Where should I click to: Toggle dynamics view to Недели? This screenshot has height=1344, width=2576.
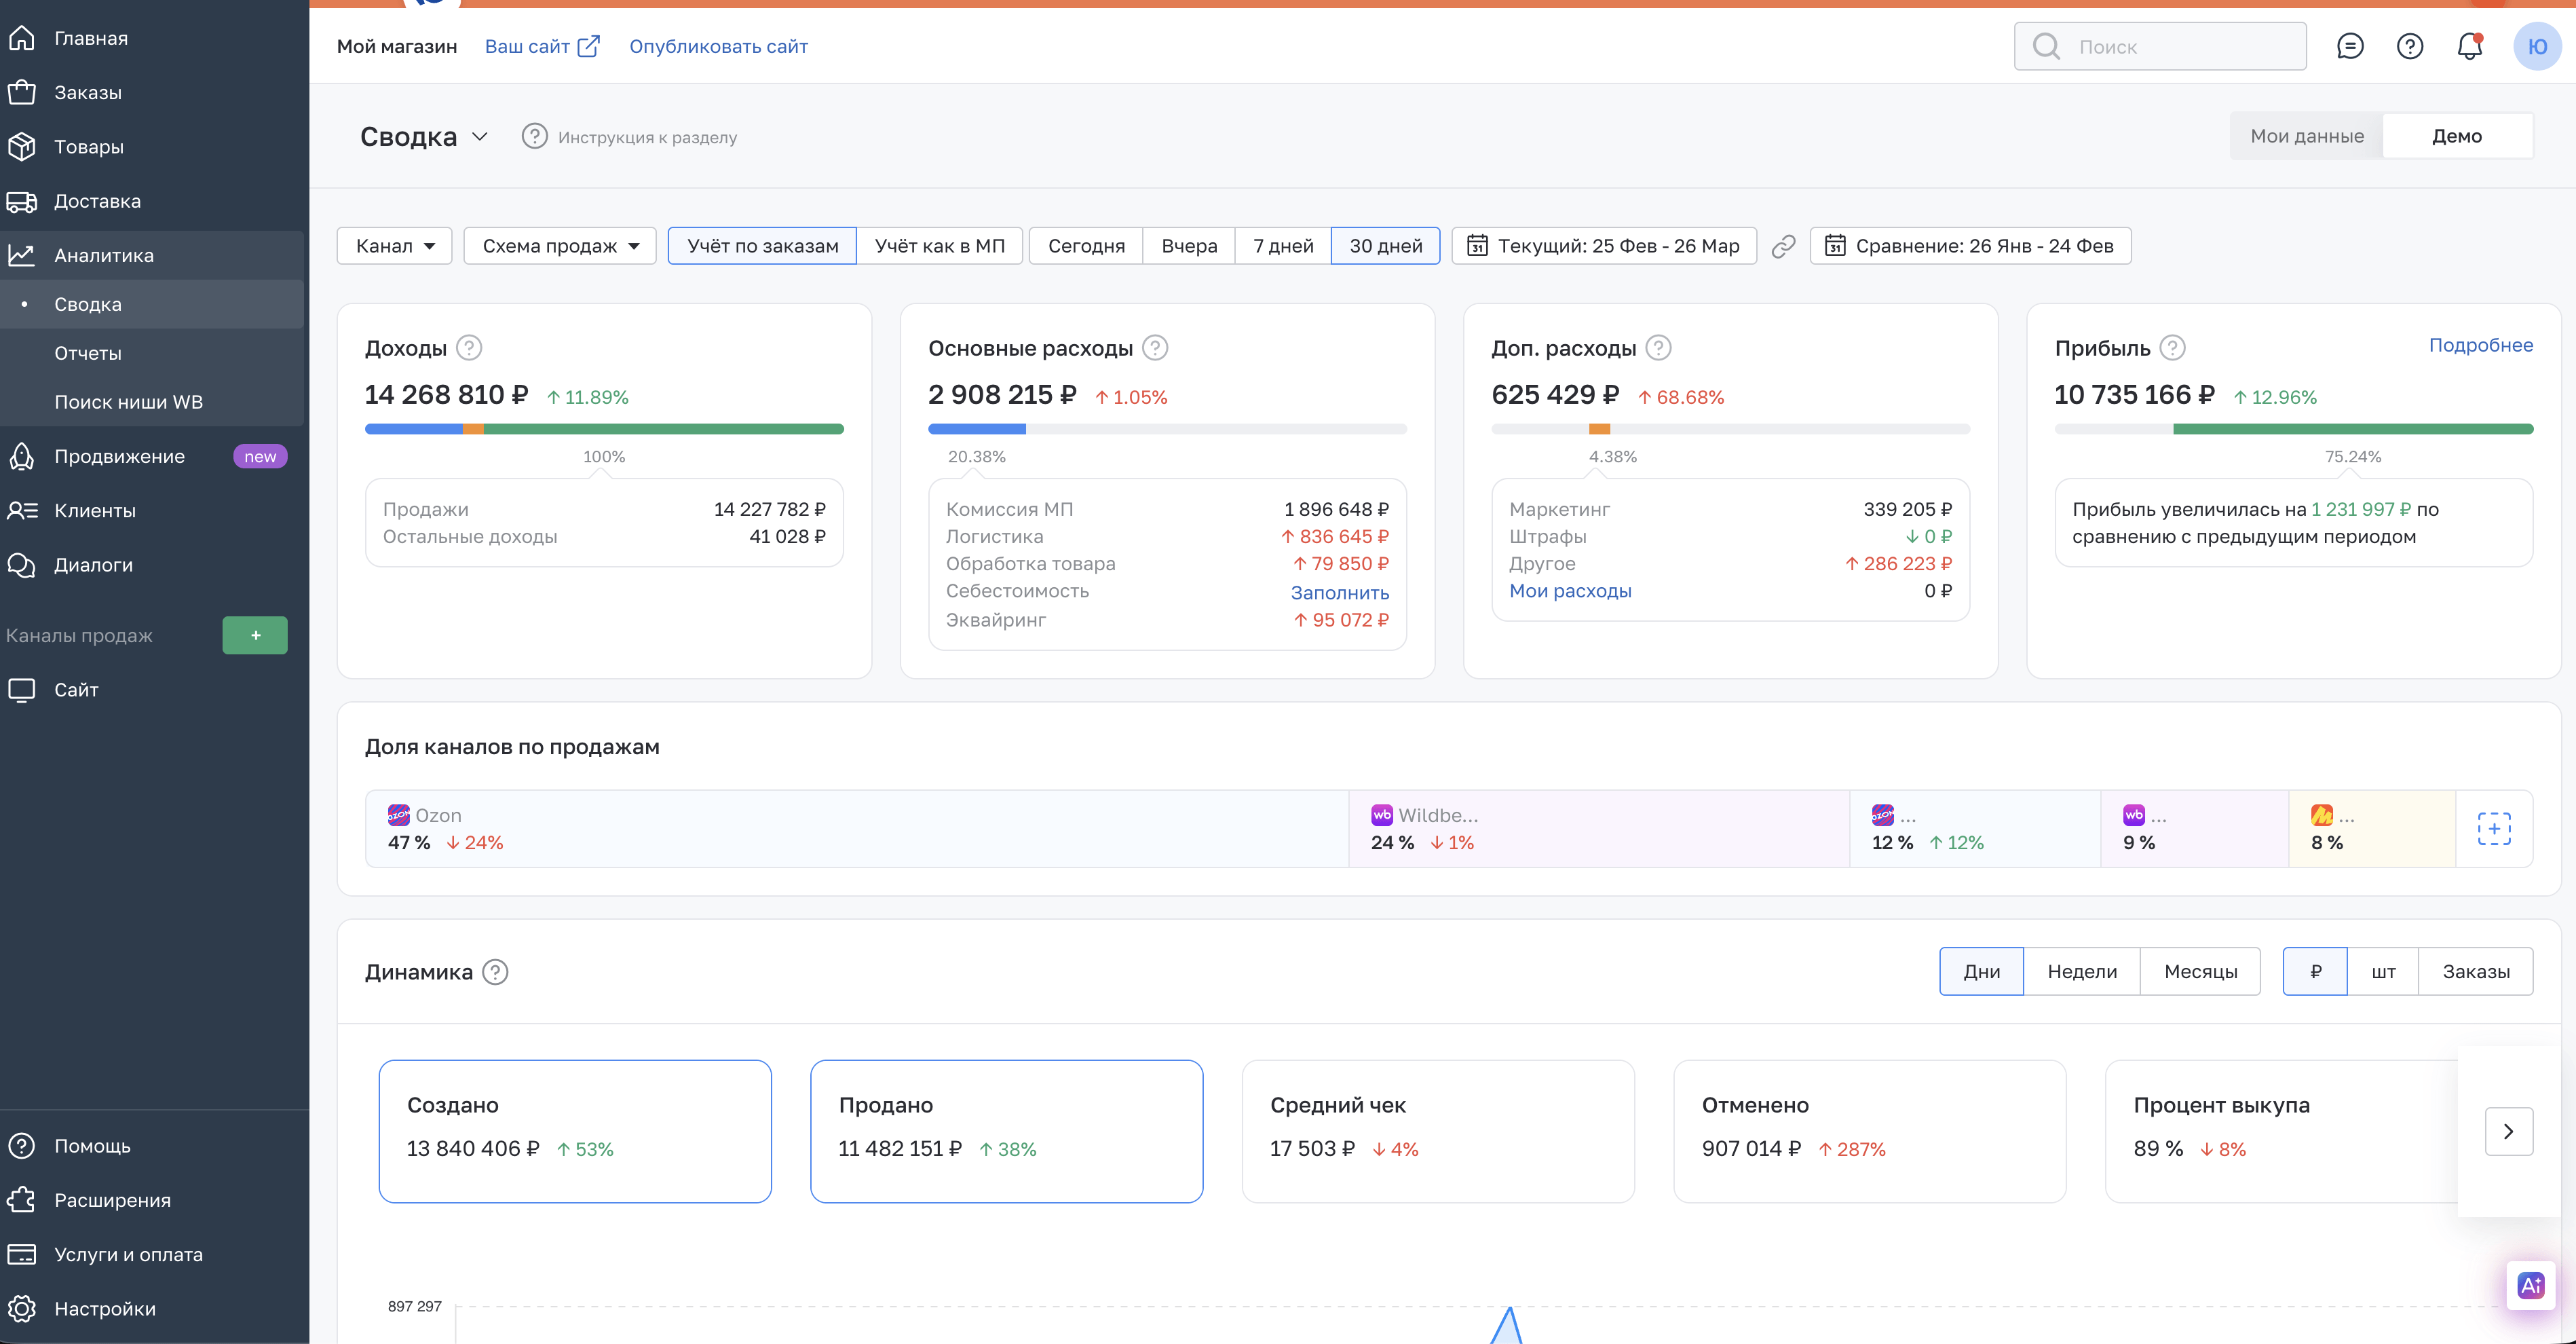(x=2081, y=971)
